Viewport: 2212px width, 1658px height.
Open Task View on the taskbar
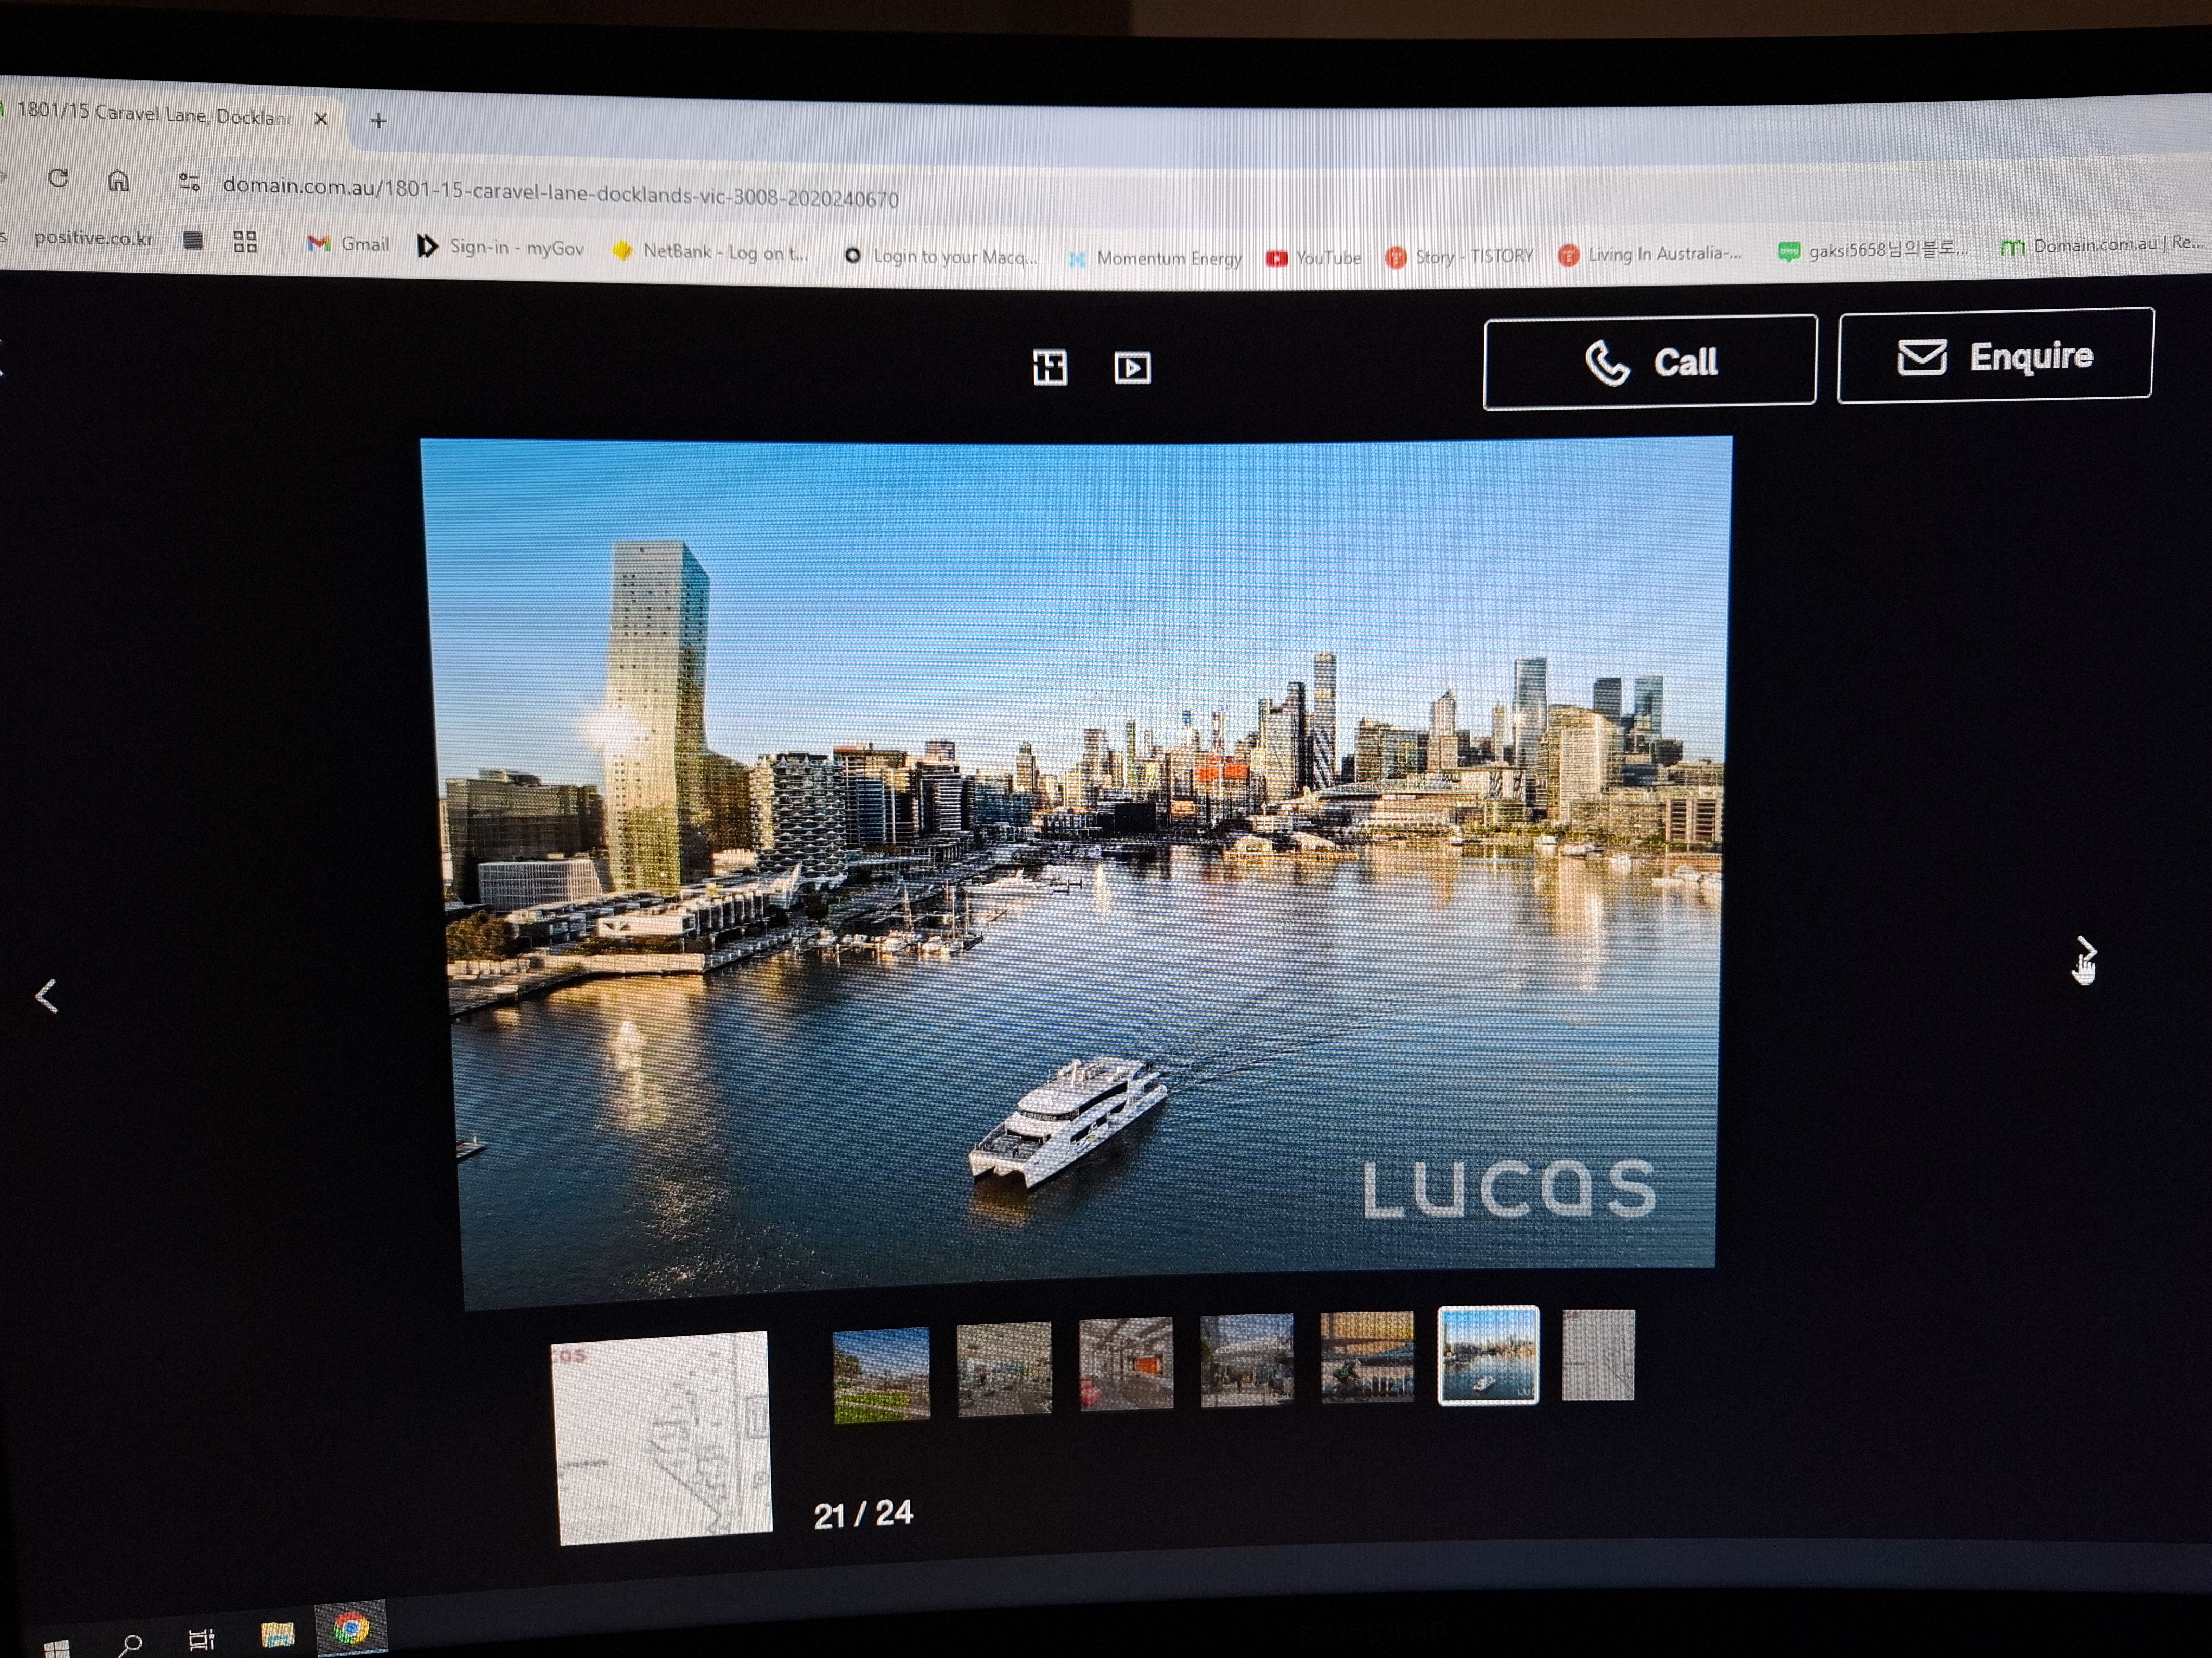point(202,1639)
